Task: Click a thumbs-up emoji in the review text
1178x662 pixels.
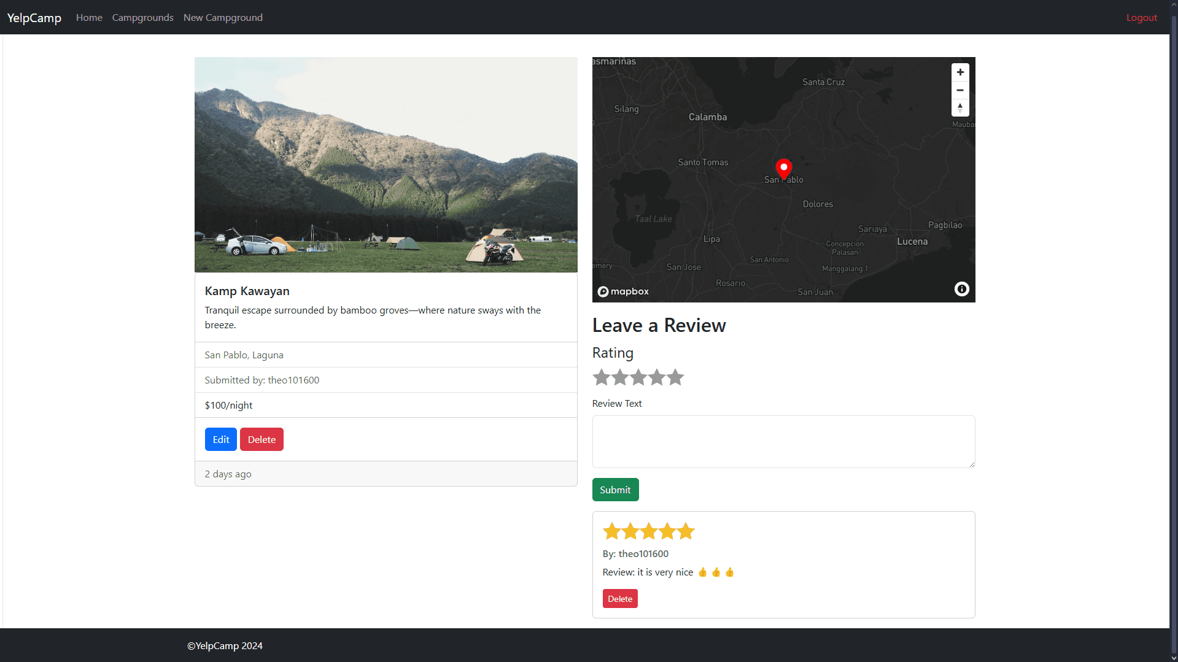Action: tap(702, 571)
